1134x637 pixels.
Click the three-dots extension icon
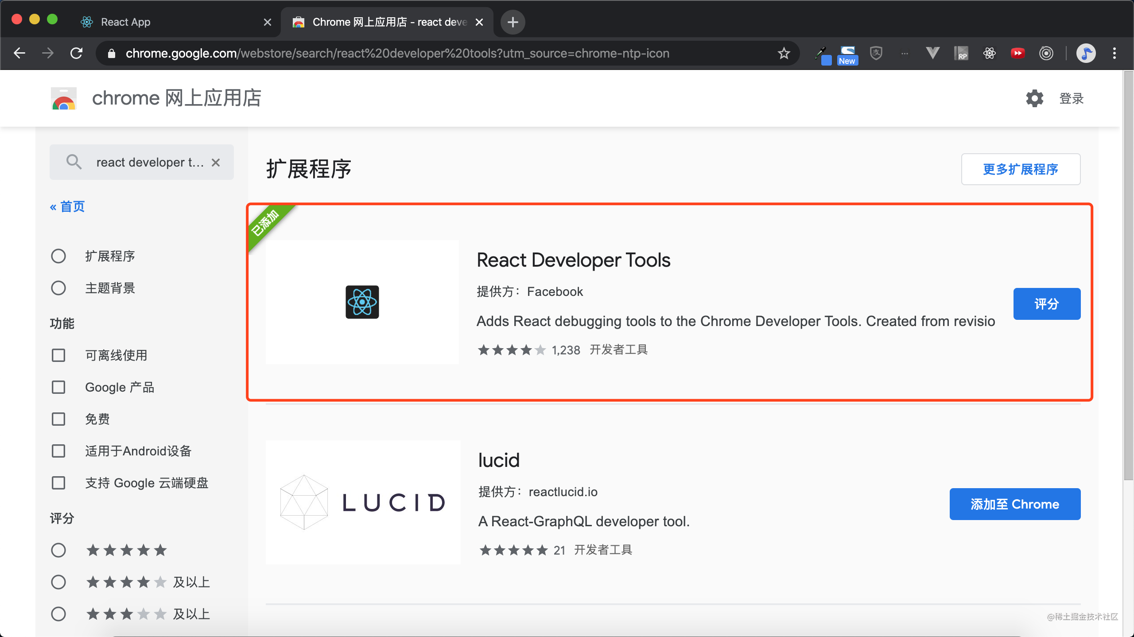point(904,54)
